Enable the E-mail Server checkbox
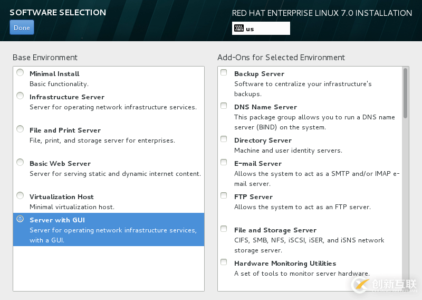 [x=224, y=162]
